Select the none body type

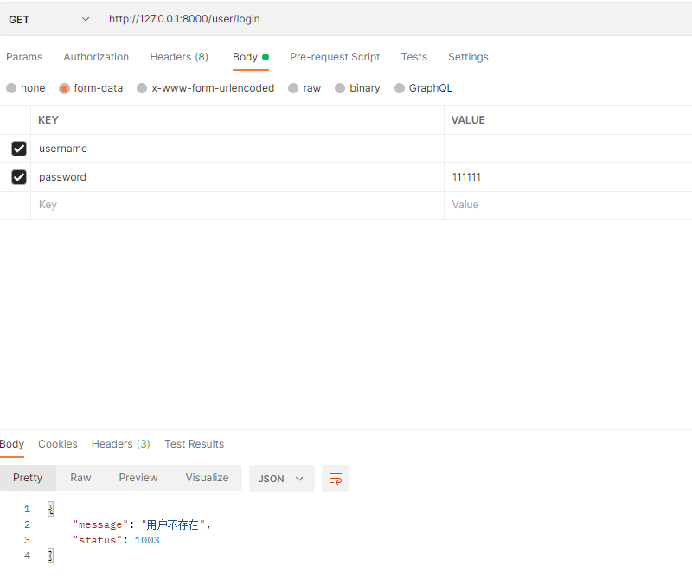click(x=11, y=88)
